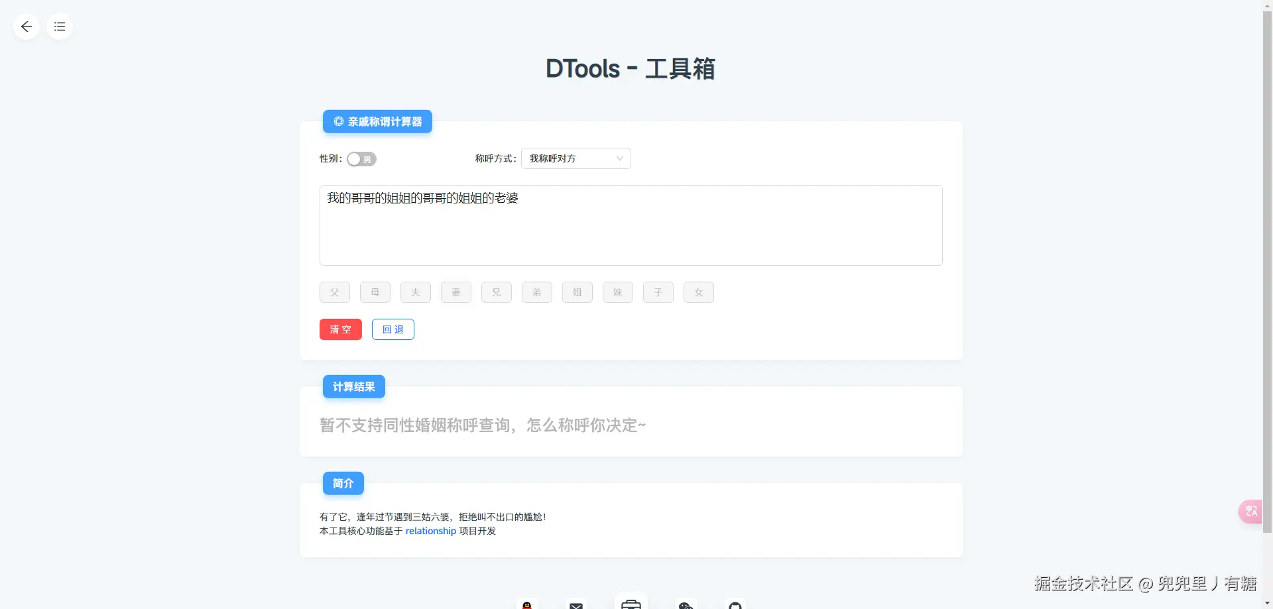This screenshot has width=1273, height=609.
Task: Click the 父 relation button
Action: point(335,292)
